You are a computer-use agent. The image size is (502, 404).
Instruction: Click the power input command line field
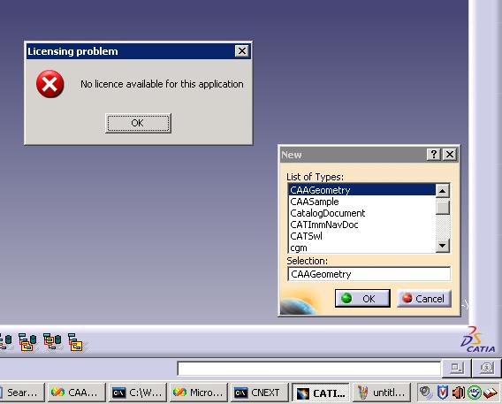click(309, 369)
